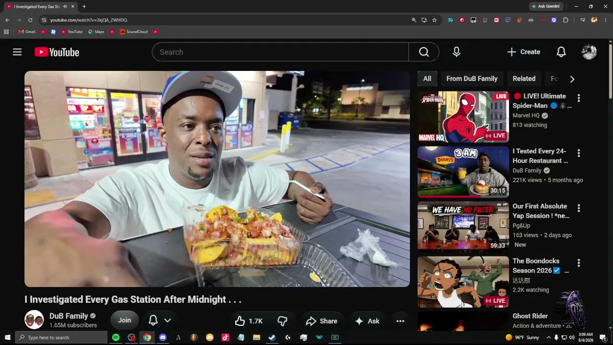Open Spotify from the taskbar
The height and width of the screenshot is (345, 613).
point(116,337)
